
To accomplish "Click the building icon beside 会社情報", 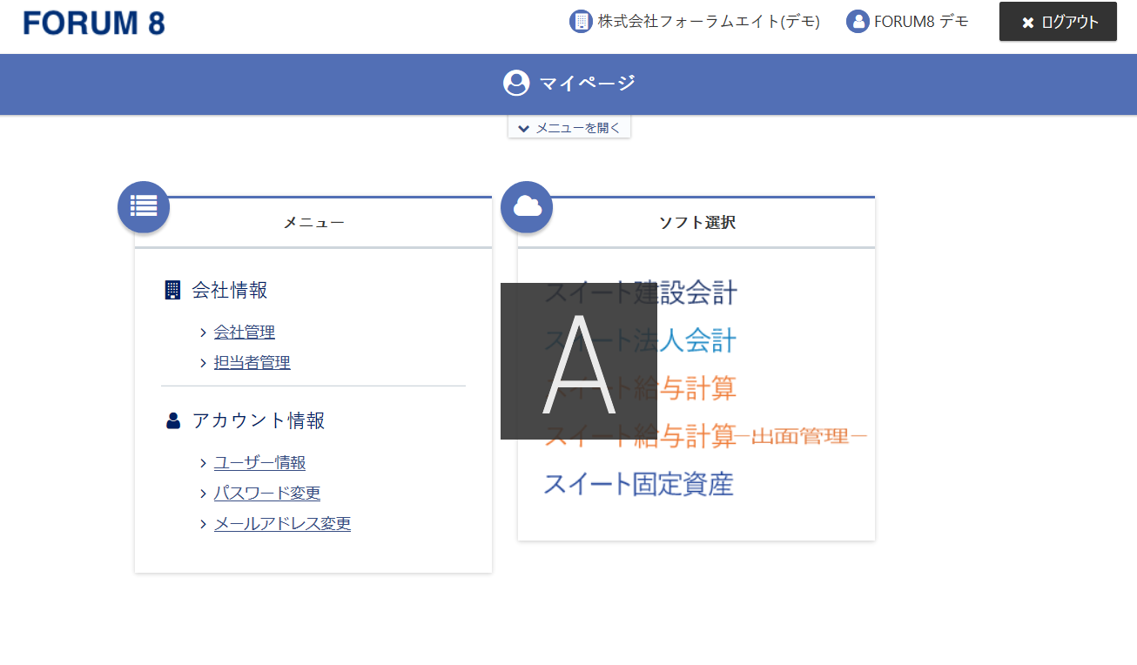I will (172, 290).
